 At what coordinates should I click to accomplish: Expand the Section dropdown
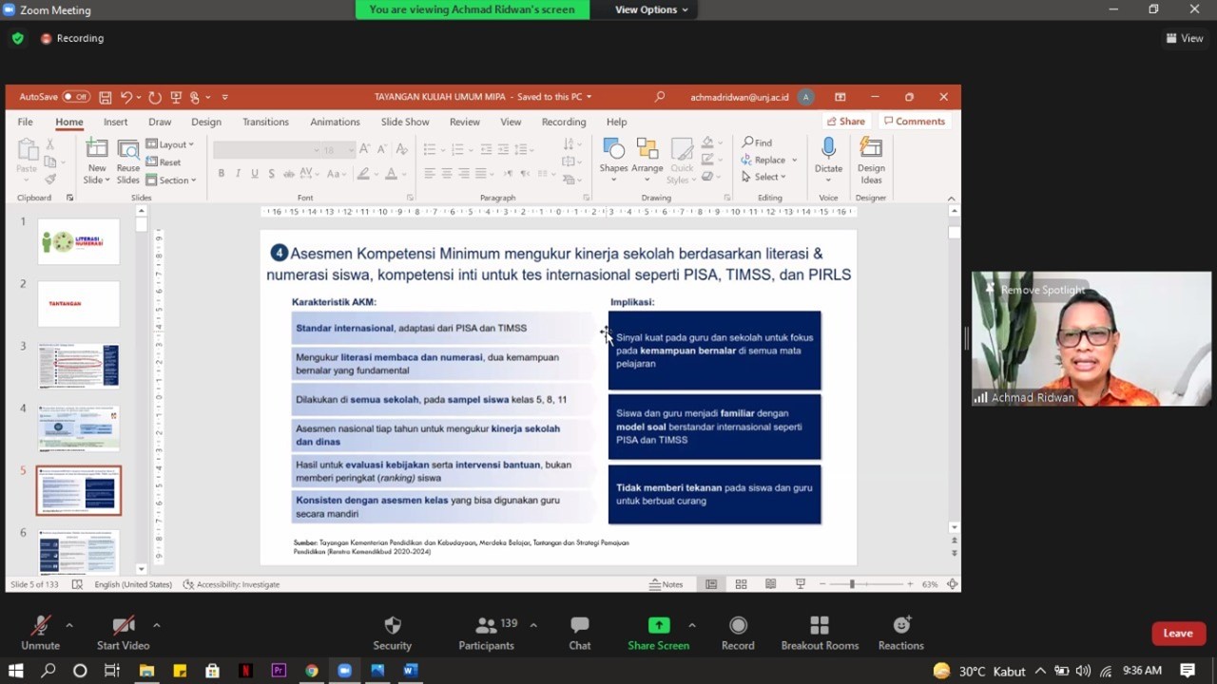tap(171, 180)
